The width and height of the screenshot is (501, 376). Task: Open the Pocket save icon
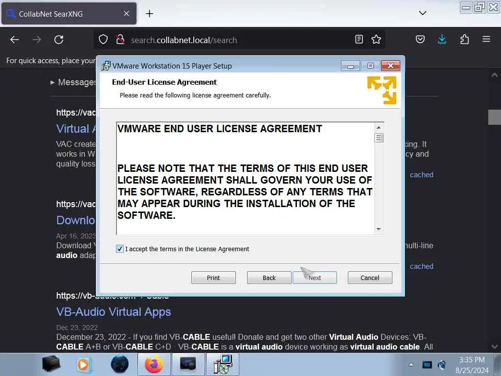420,39
